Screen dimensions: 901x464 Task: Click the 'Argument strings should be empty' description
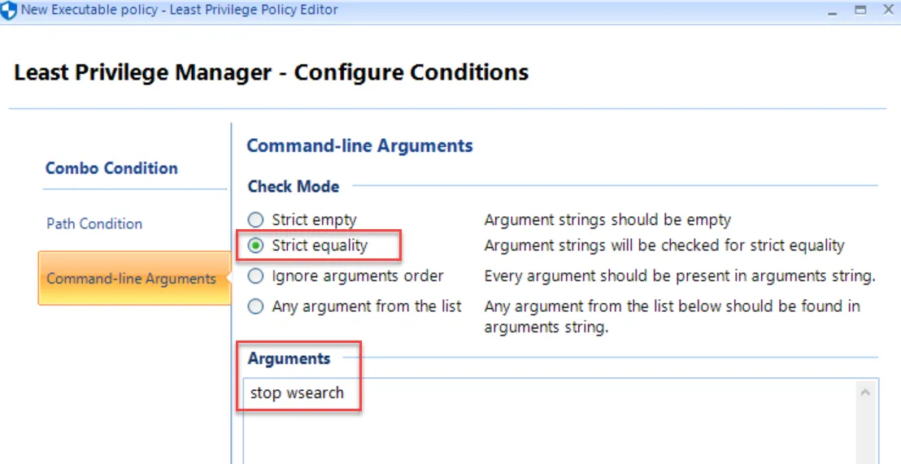(x=607, y=219)
